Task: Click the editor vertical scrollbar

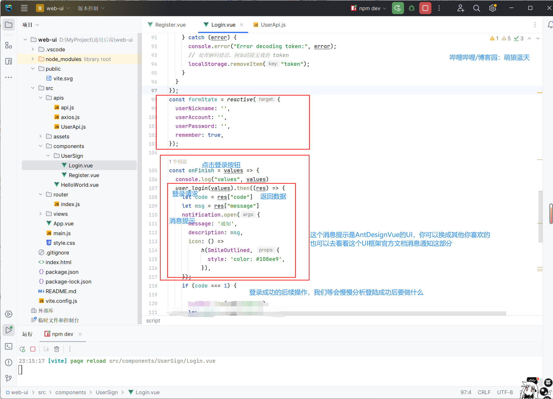Action: 540,217
